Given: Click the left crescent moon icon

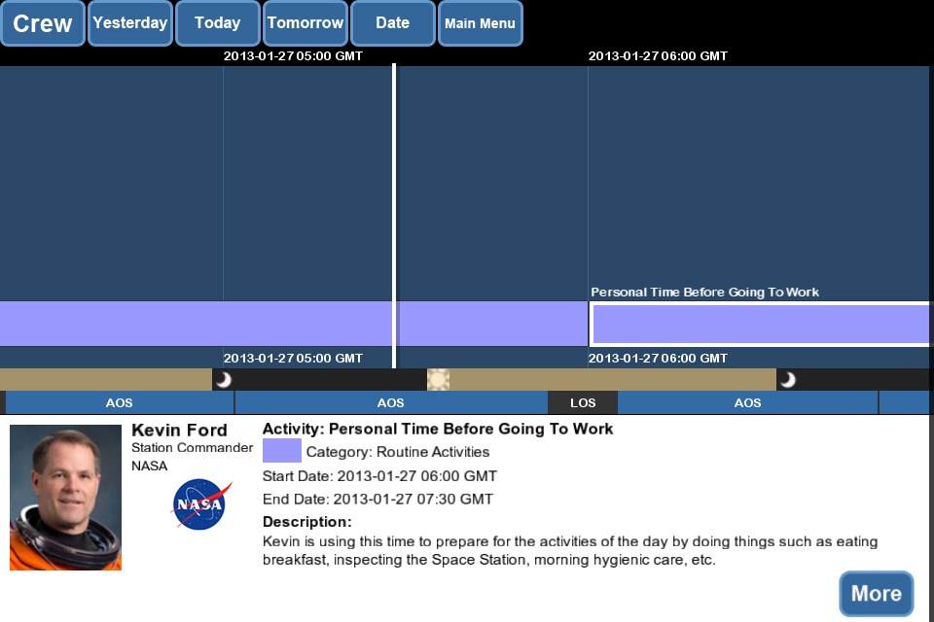Looking at the screenshot, I should (x=224, y=380).
